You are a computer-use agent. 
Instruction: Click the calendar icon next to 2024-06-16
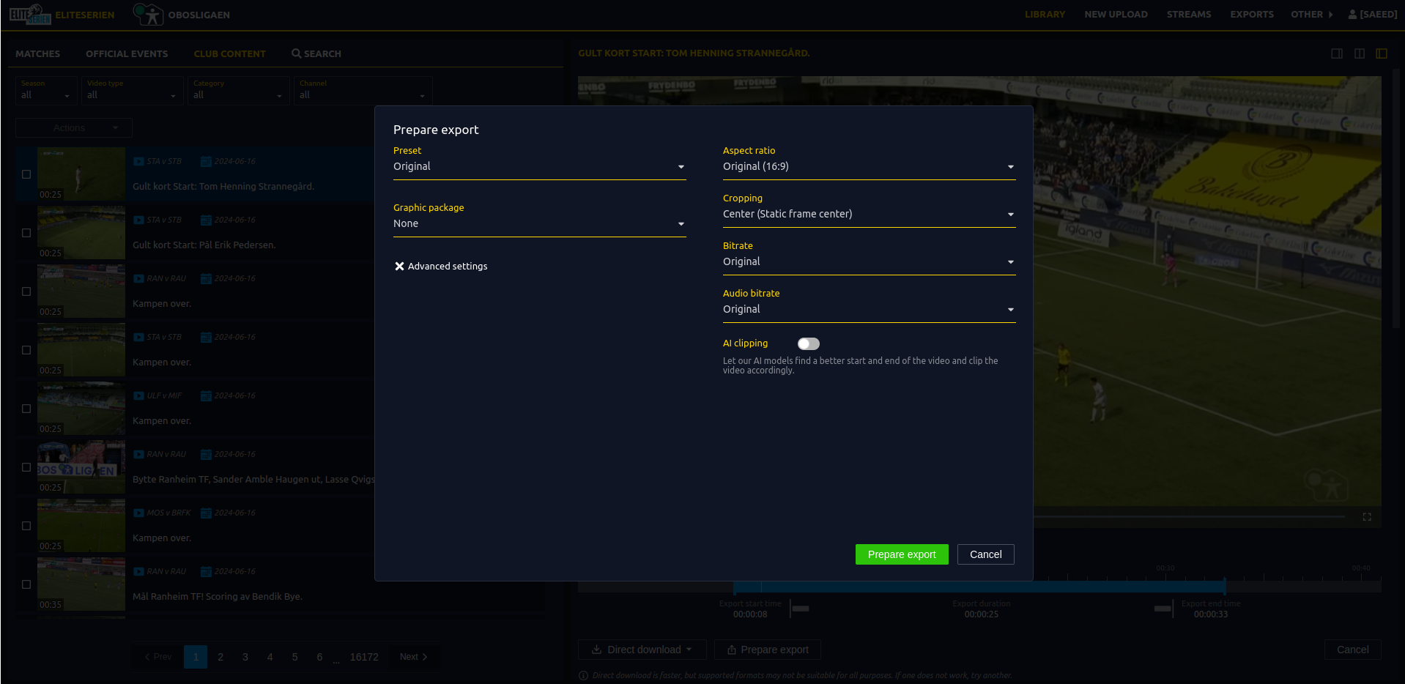[x=204, y=160]
